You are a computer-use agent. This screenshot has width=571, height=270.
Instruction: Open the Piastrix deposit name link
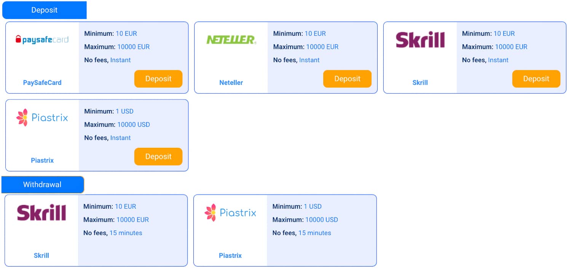[x=42, y=160]
